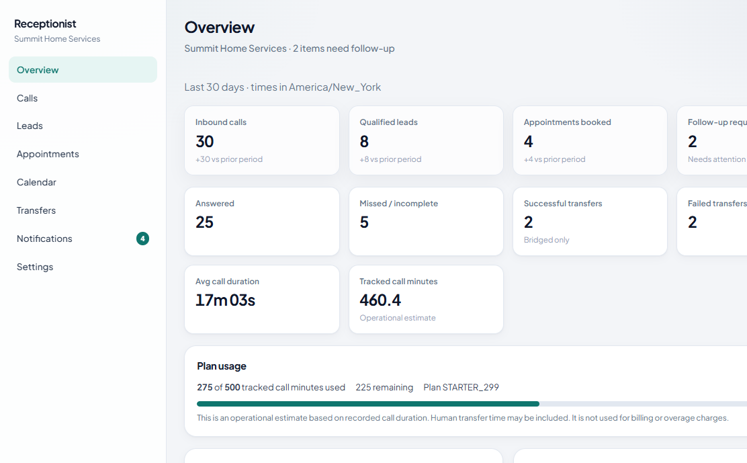The width and height of the screenshot is (747, 463).
Task: Navigate to Appointments
Action: tap(83, 154)
